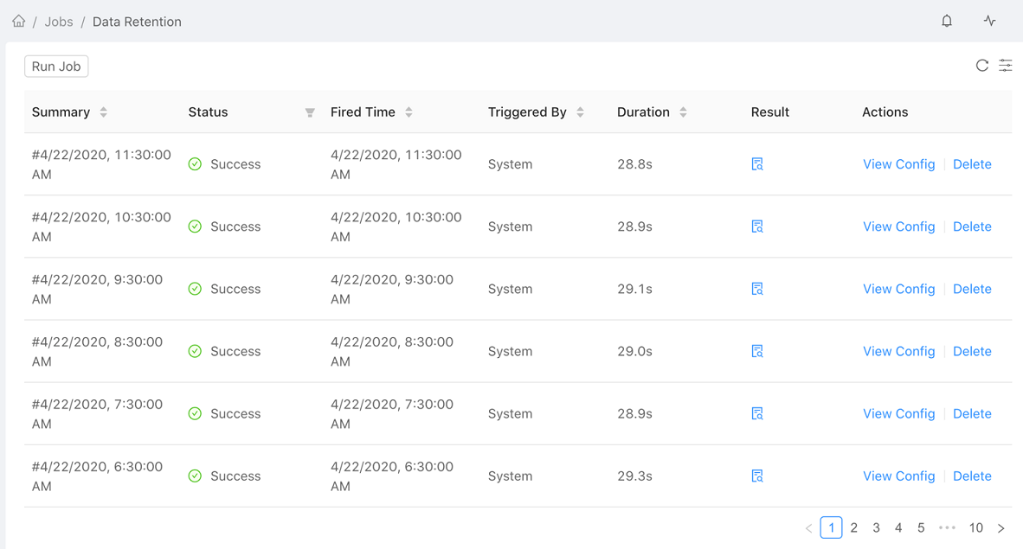Delete the 9:30 AM job

click(x=972, y=288)
